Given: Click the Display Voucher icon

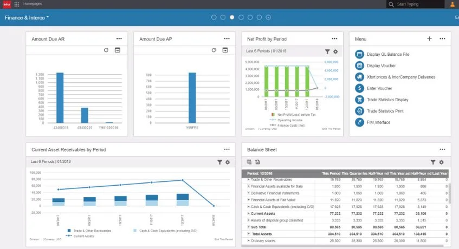Looking at the screenshot, I should point(359,65).
